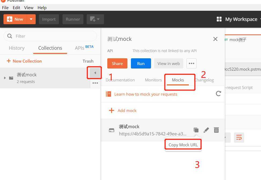Image resolution: width=261 pixels, height=180 pixels.
Task: Switch to the History tab
Action: pyautogui.click(x=17, y=48)
